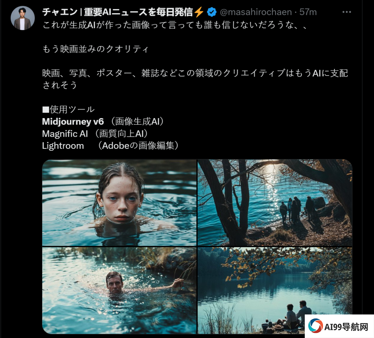This screenshot has width=374, height=338.
Task: Click the blue verified badge icon
Action: tap(212, 12)
